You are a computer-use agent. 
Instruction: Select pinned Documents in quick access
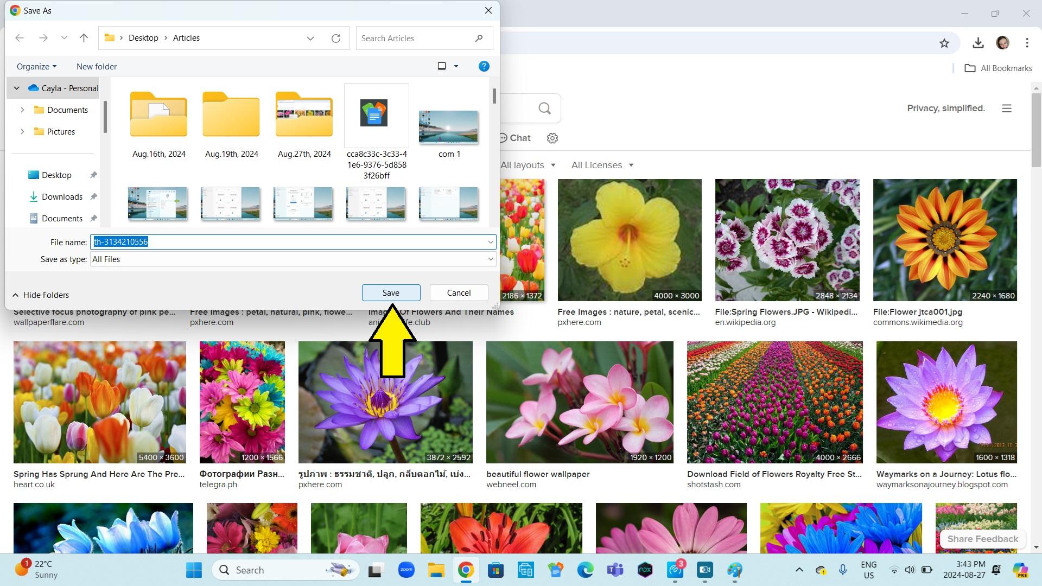pos(62,218)
